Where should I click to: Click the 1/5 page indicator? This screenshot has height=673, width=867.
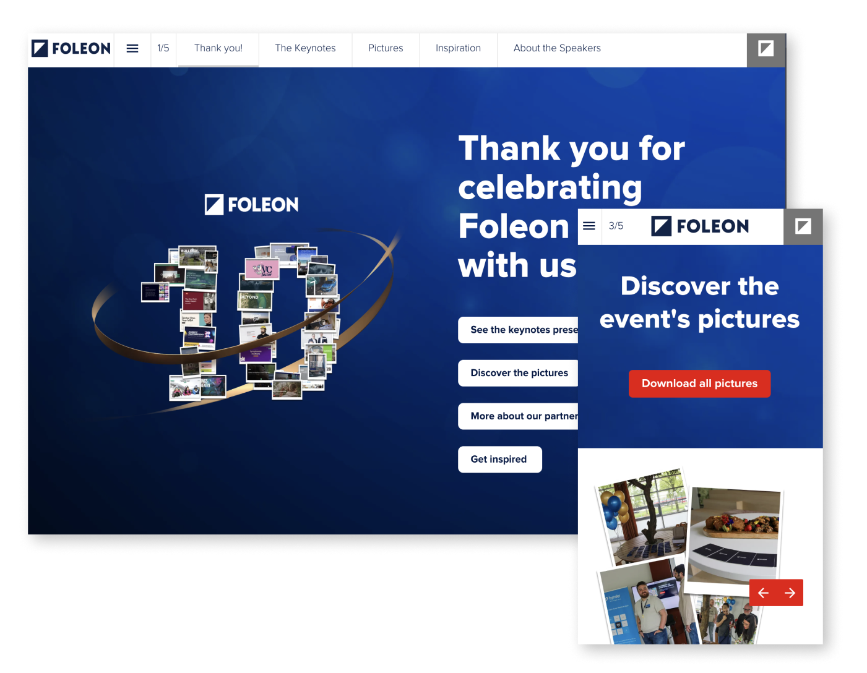click(163, 48)
